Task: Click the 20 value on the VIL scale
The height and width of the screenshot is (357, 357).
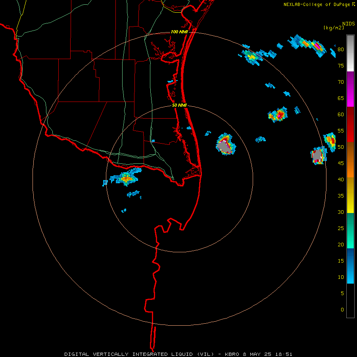Action: pyautogui.click(x=341, y=244)
